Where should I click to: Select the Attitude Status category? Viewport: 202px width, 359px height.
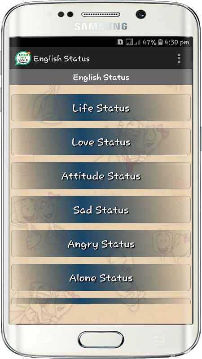pos(101,175)
